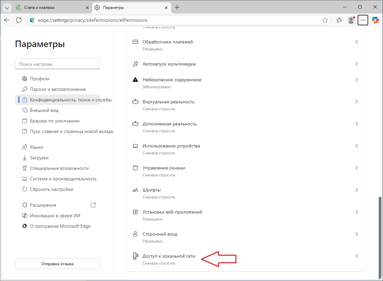This screenshot has height=281, width=383.
Task: Refresh the page with the reload icon
Action: (x=19, y=20)
